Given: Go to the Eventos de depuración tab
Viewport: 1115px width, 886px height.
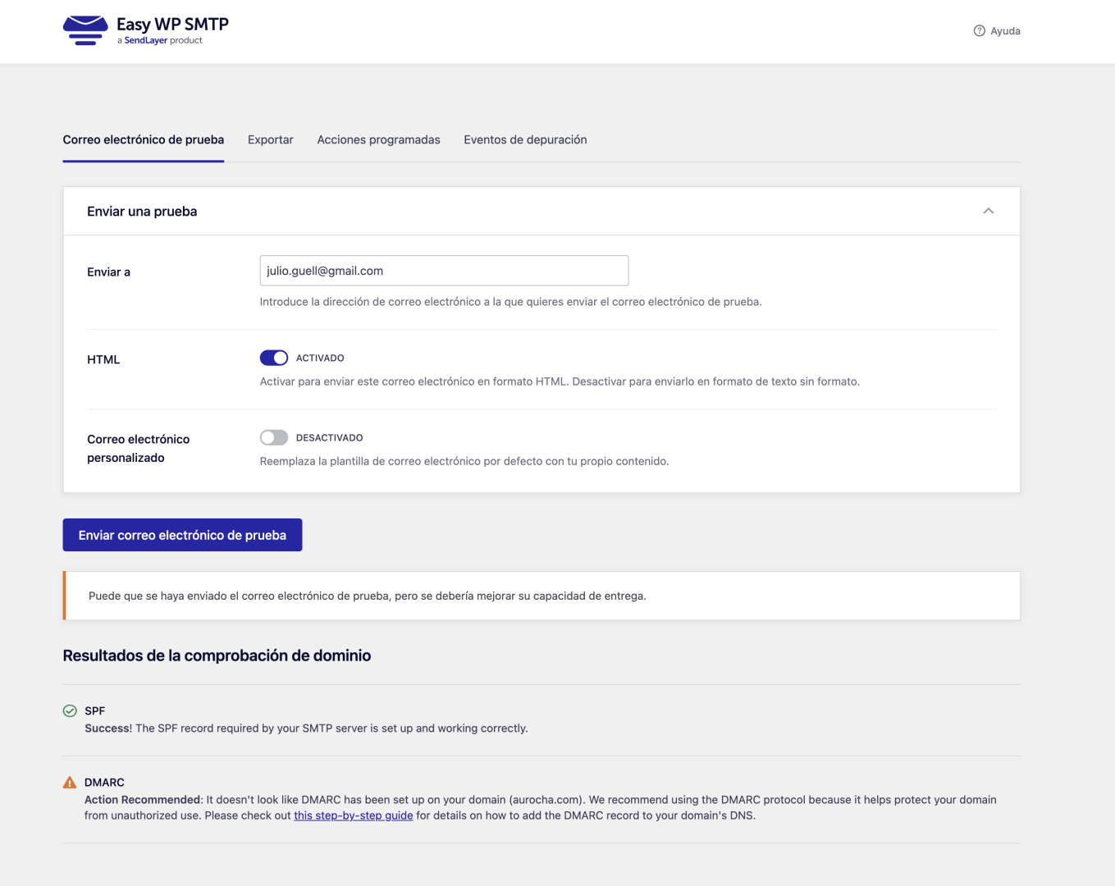Looking at the screenshot, I should [x=525, y=139].
